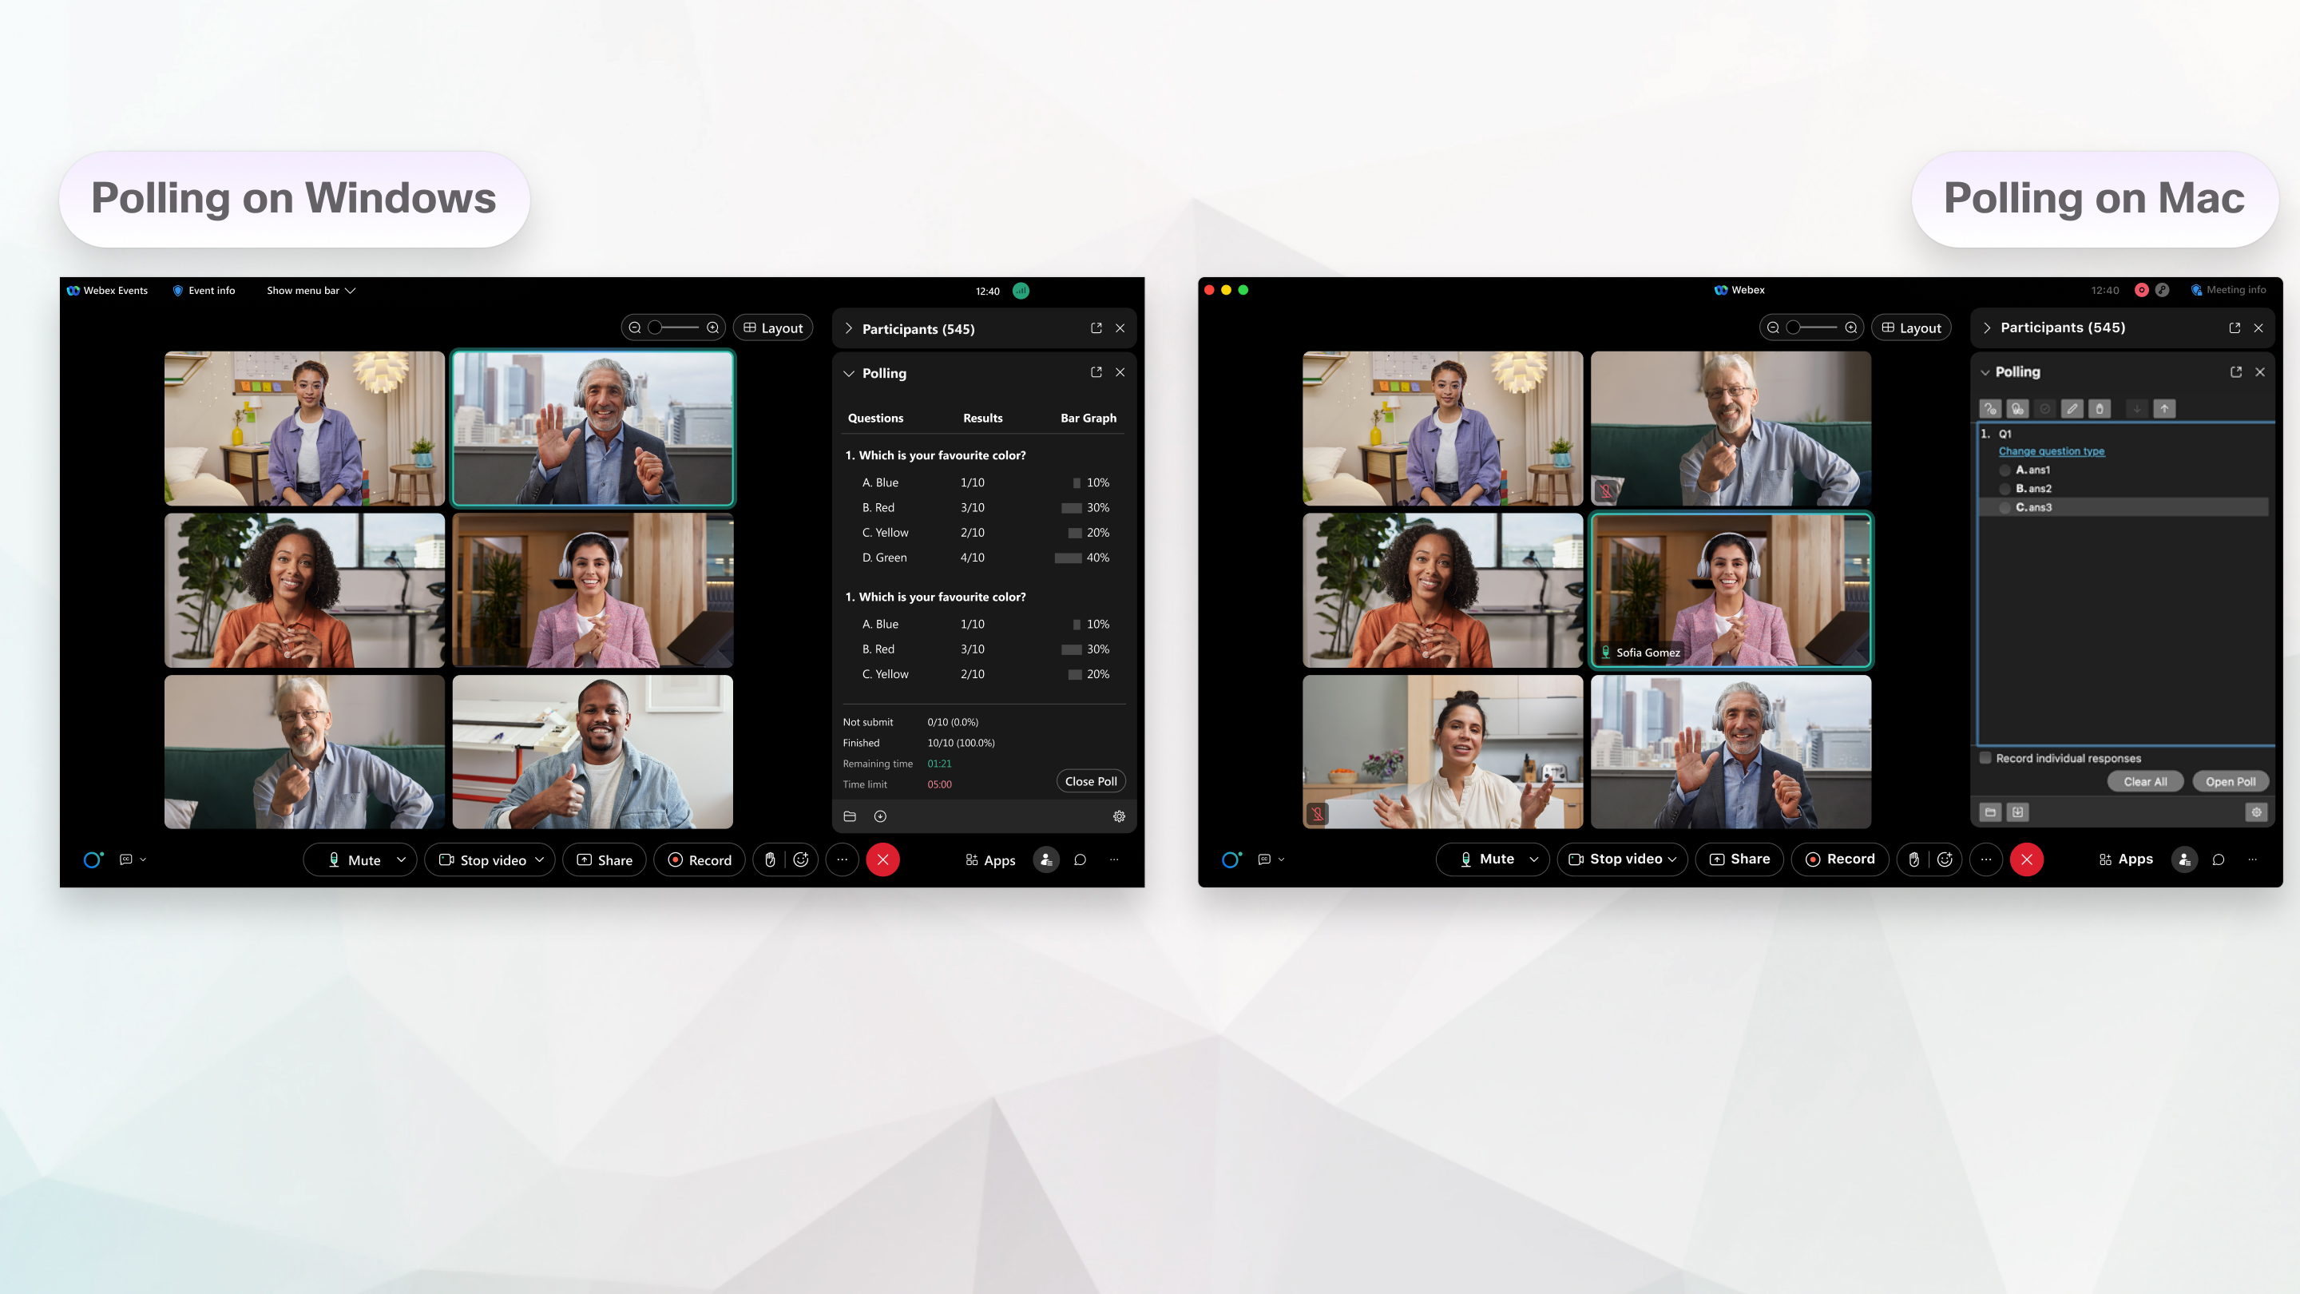The image size is (2300, 1294).
Task: Expand Participants panel showing 545 members
Action: 850,327
